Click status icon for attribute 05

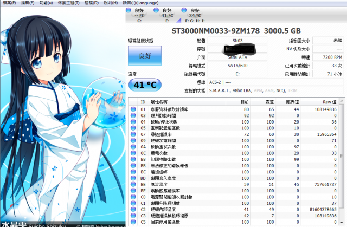click(133, 128)
